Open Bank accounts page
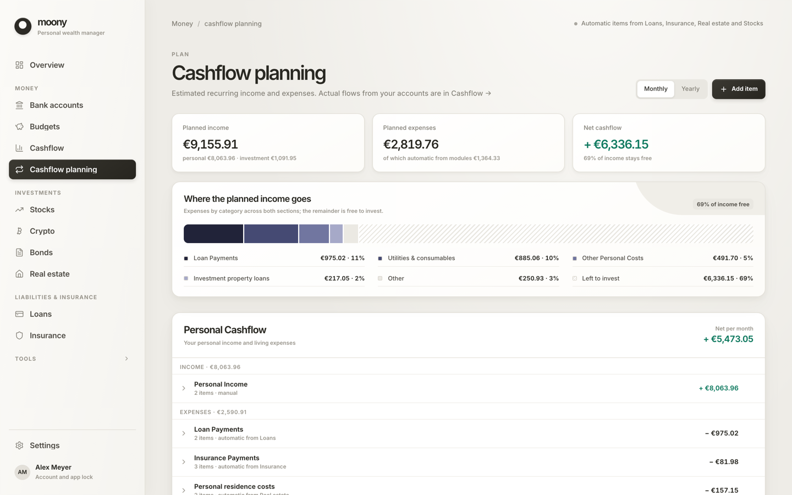 tap(72, 105)
